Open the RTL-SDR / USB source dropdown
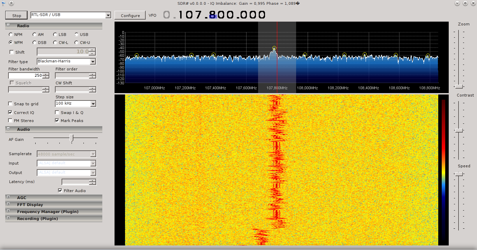 click(x=108, y=15)
